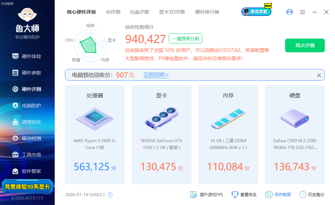The width and height of the screenshot is (335, 205).
Task: Open the 硬件体检 panel from the sidebar
Action: pos(27,56)
